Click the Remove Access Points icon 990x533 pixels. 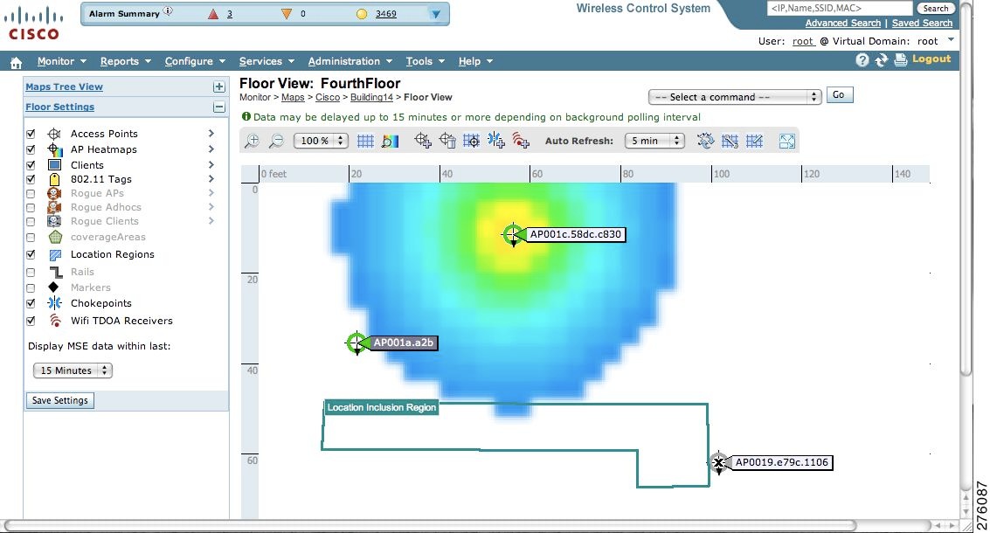click(x=447, y=141)
